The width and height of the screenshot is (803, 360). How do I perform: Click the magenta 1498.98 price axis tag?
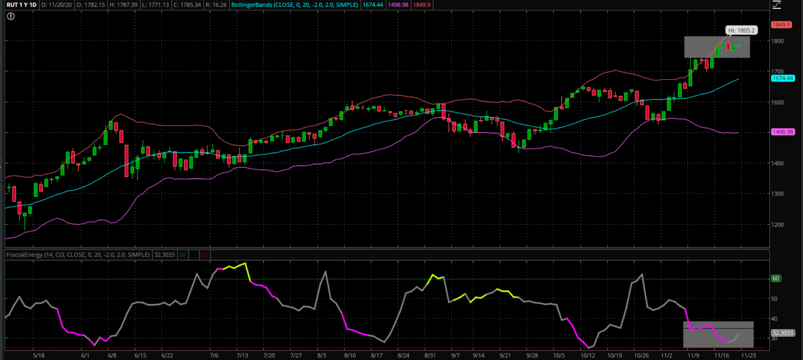point(782,132)
